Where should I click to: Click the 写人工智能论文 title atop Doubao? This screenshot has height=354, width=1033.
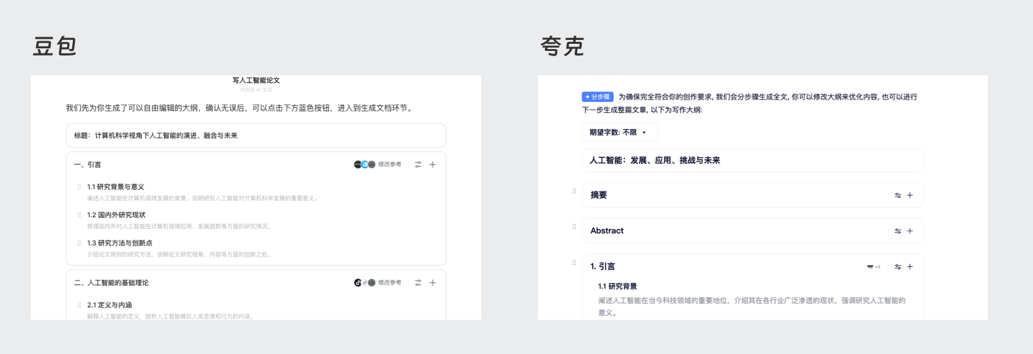pos(256,80)
